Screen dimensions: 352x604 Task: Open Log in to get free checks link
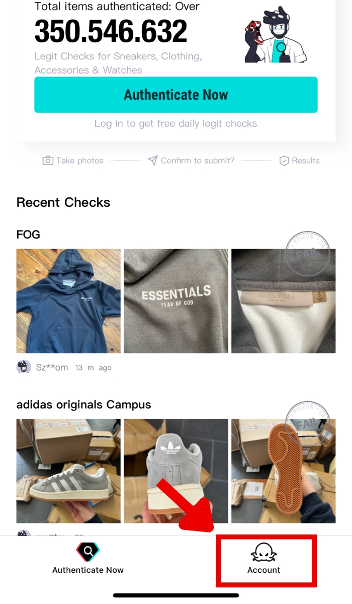pyautogui.click(x=175, y=123)
